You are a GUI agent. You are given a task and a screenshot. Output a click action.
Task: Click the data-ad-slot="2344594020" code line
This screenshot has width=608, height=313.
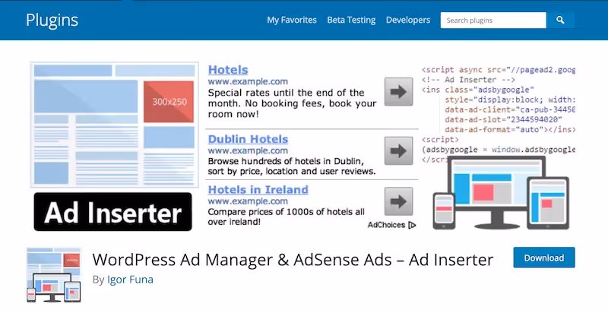click(x=504, y=120)
